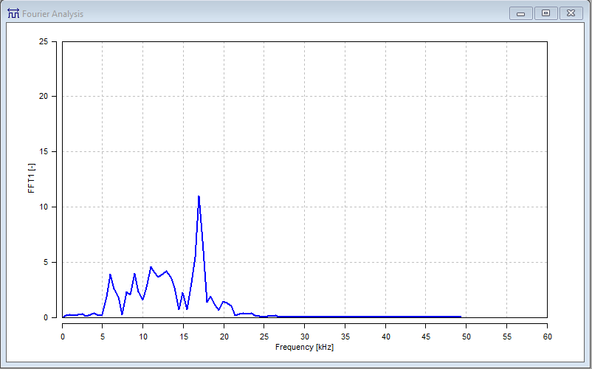The height and width of the screenshot is (369, 592).
Task: Click the FFT1 [-] vertical axis label
Action: coord(31,179)
